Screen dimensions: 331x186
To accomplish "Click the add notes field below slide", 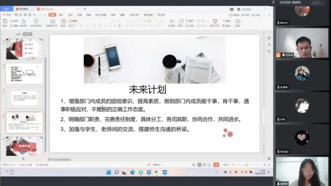I will click(61, 160).
